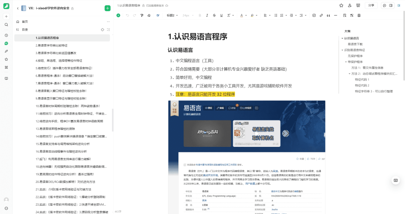Star this document with the favorite icon
Screen dimensions: 405x214
click(341, 6)
